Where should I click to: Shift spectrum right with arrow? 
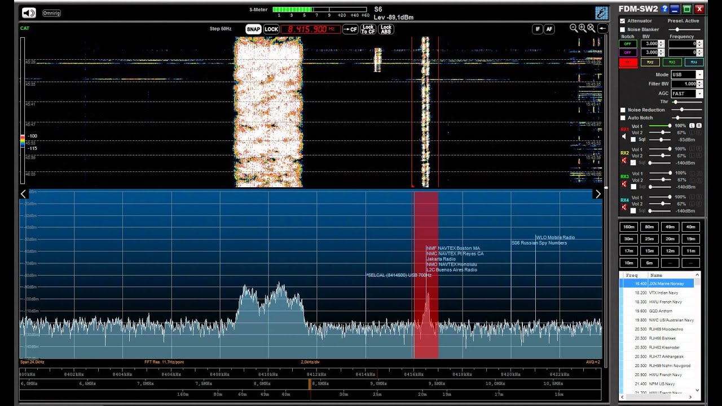(x=598, y=194)
